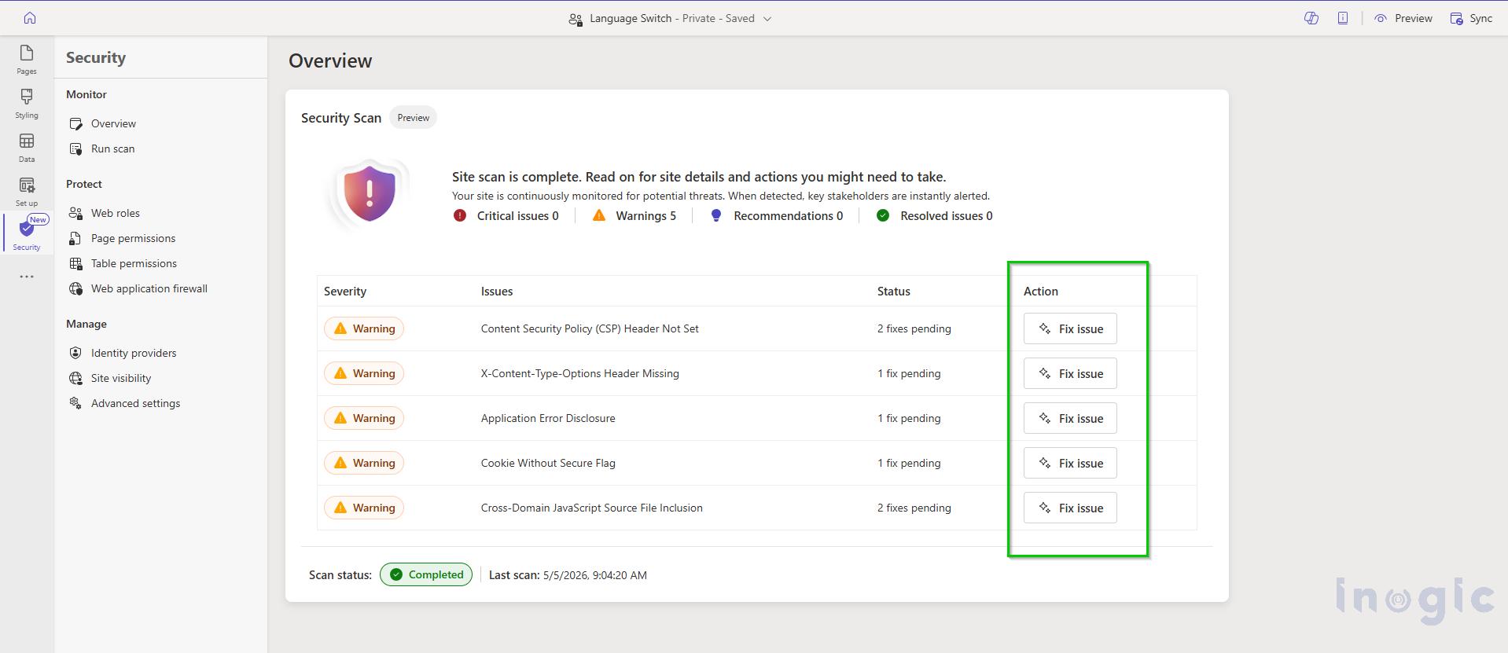Image resolution: width=1508 pixels, height=653 pixels.
Task: Click the Sync button label
Action: [x=1480, y=18]
